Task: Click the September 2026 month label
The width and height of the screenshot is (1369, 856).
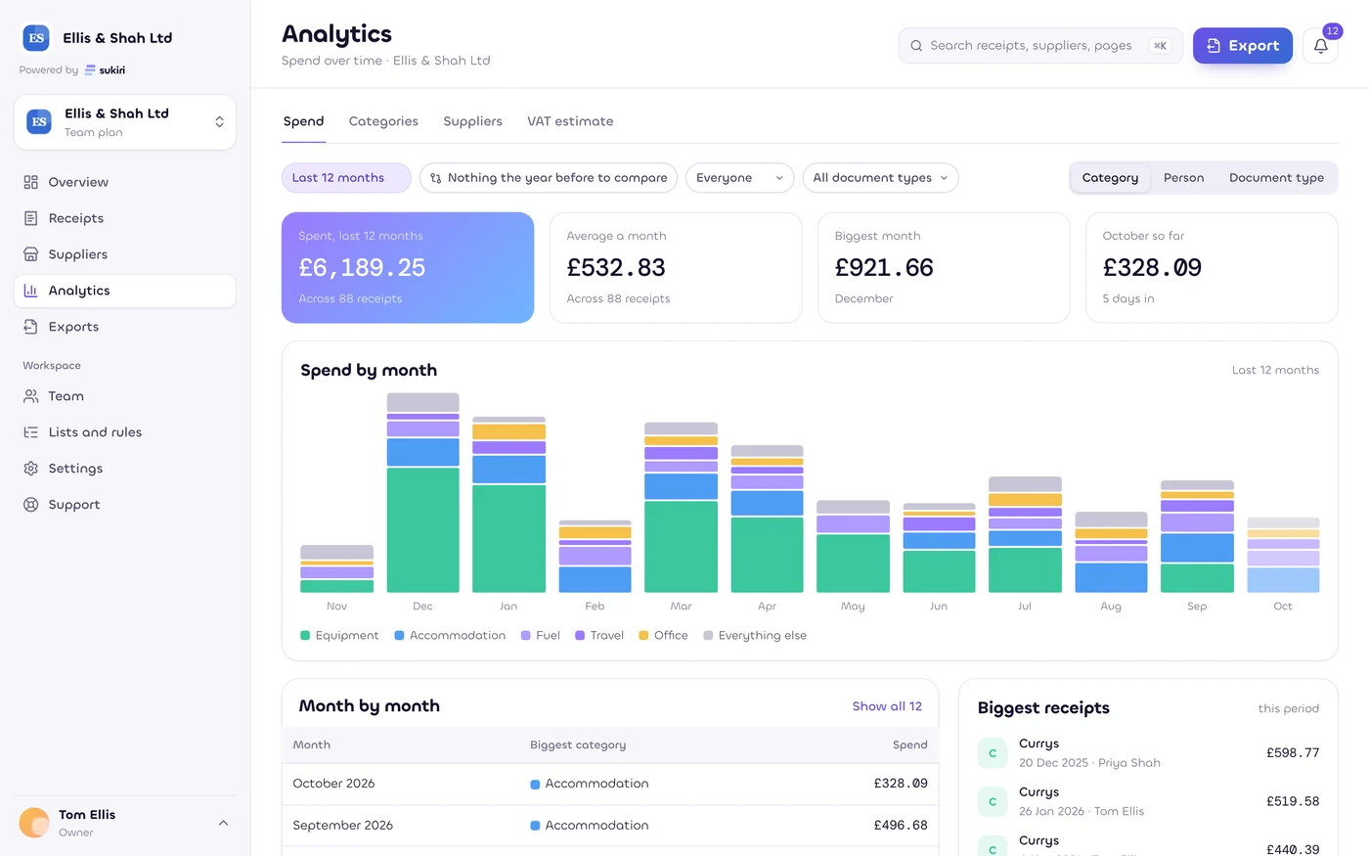Action: [342, 826]
